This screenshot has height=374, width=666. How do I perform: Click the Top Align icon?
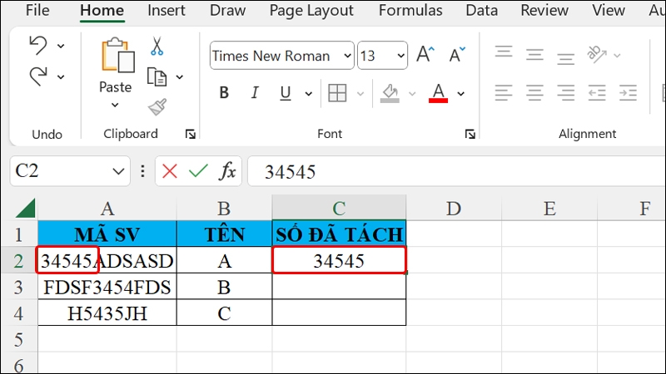(504, 52)
